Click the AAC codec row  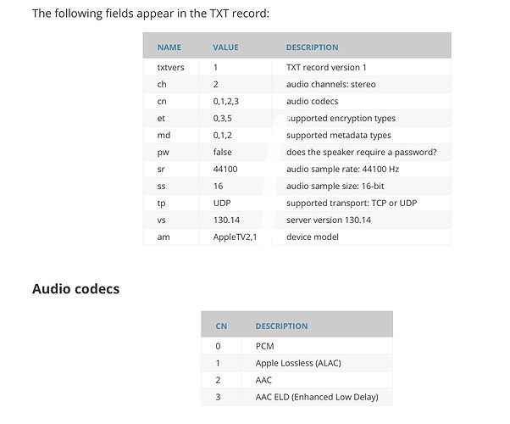(264, 380)
